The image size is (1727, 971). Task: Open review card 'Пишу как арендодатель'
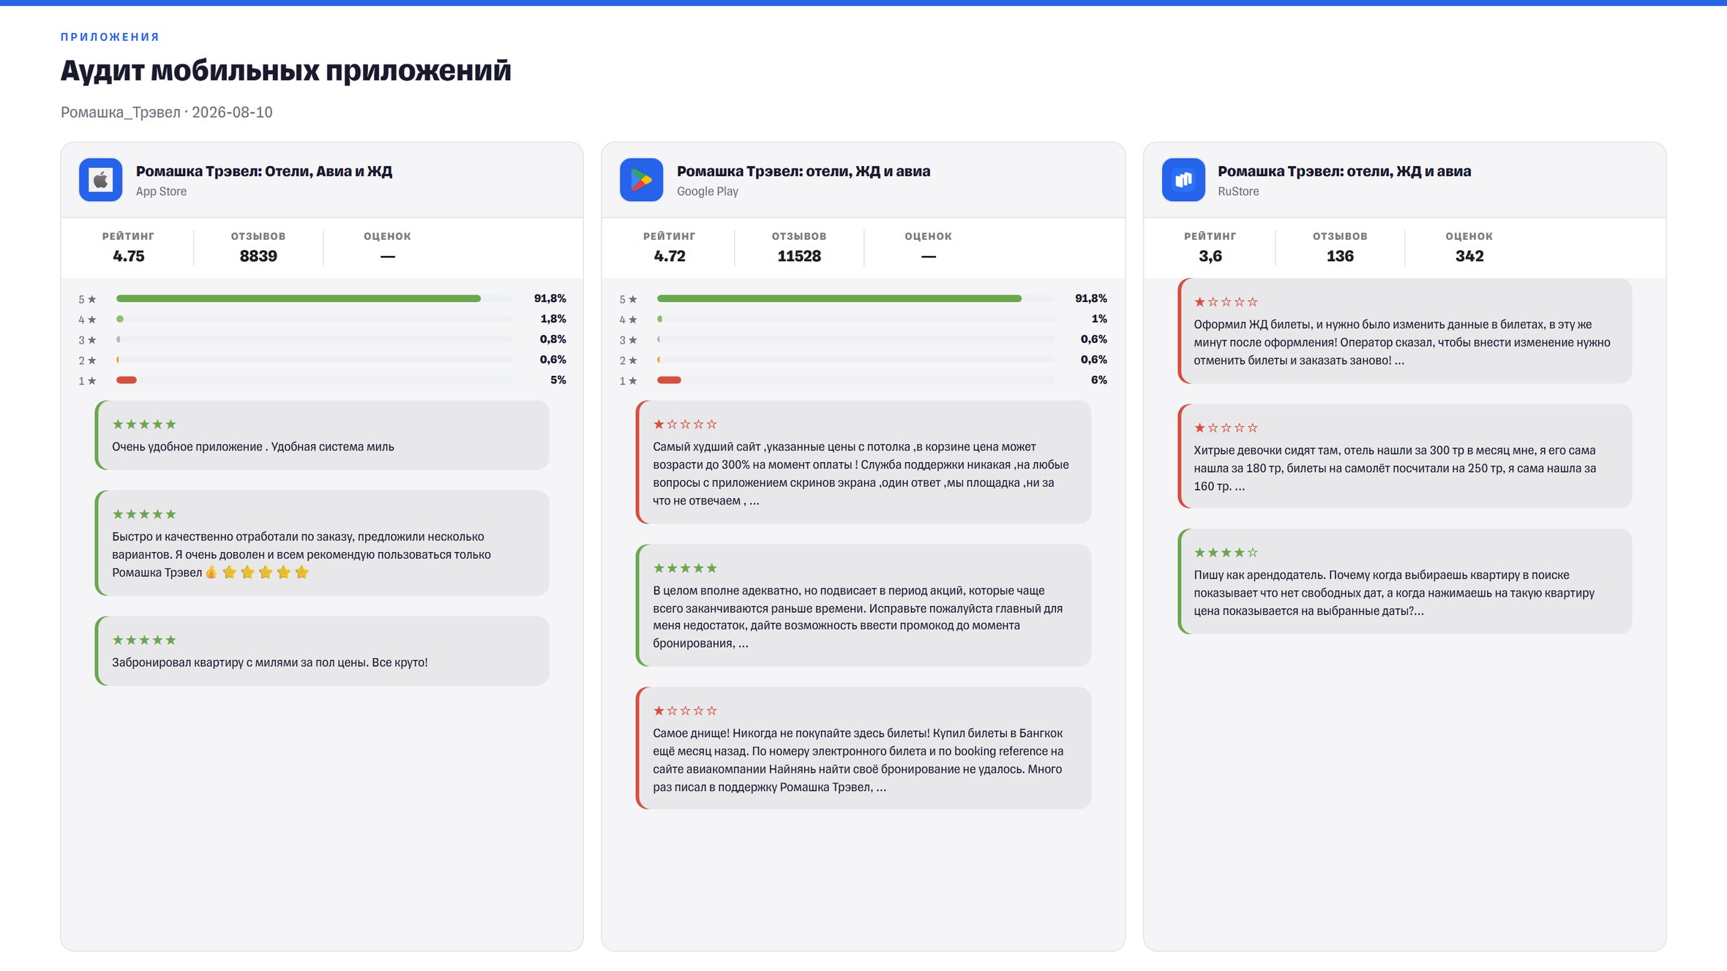click(x=1405, y=581)
